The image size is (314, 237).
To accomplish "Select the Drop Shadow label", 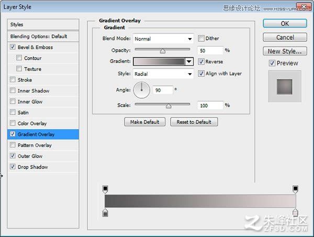I will click(x=32, y=167).
